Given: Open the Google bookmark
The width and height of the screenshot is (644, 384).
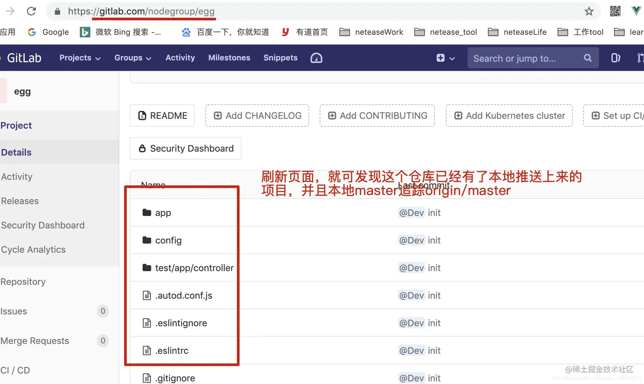Looking at the screenshot, I should coord(48,32).
